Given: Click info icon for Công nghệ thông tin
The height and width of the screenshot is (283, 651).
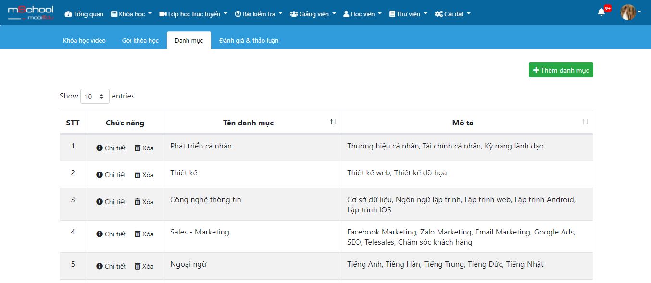Looking at the screenshot, I should point(100,202).
